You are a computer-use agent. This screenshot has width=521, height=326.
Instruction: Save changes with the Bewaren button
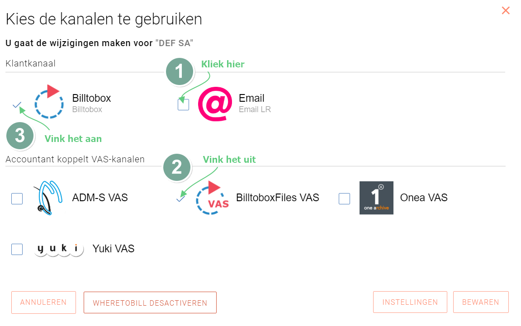481,302
